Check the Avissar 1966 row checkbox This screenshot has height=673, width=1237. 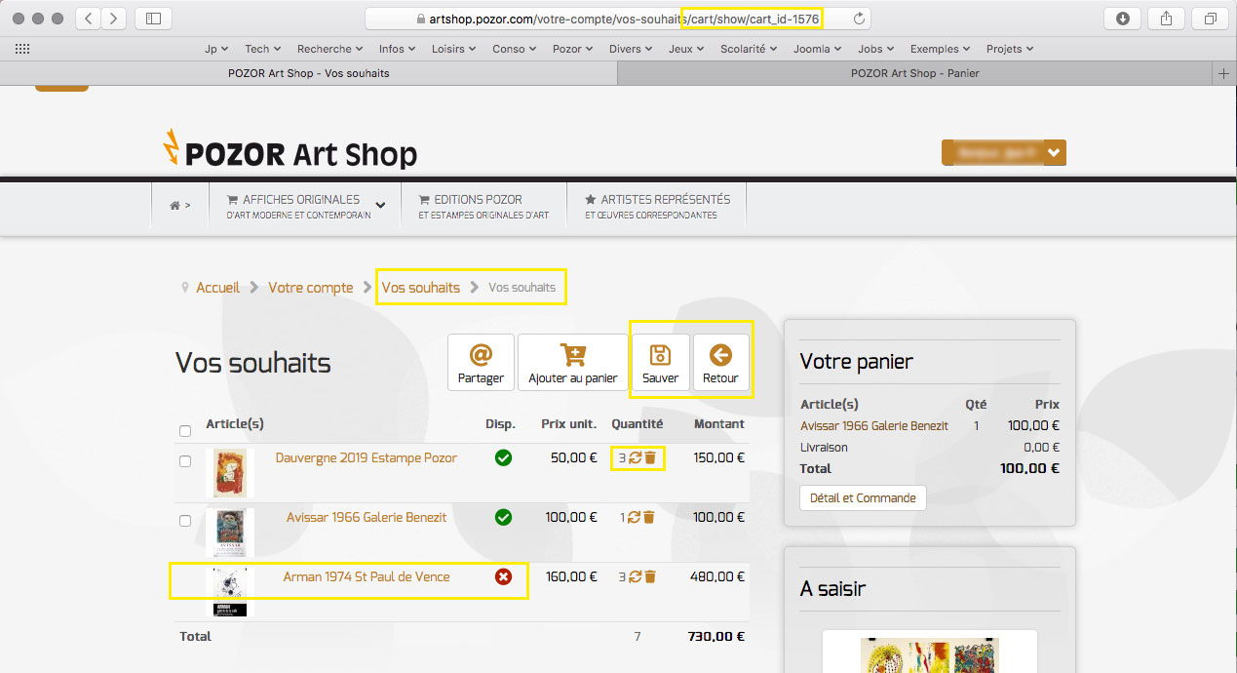(x=185, y=521)
